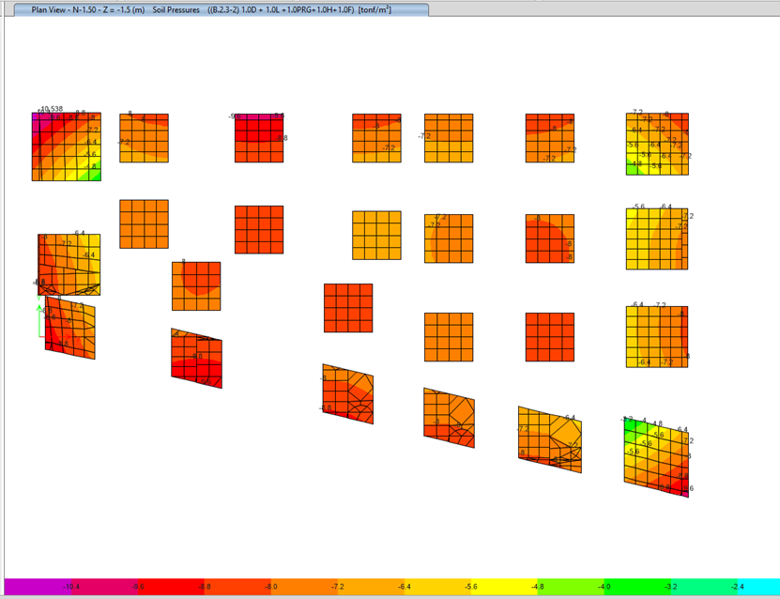Screen dimensions: 780x599
Task: Click the lime green legend band right of -4.8
Action: [570, 586]
